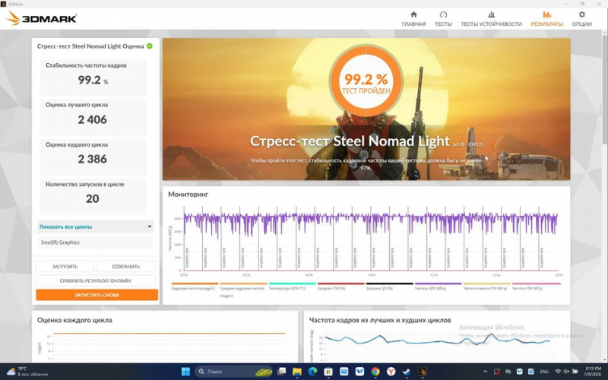
Task: Open the clock showing 8:19 PM
Action: click(593, 372)
